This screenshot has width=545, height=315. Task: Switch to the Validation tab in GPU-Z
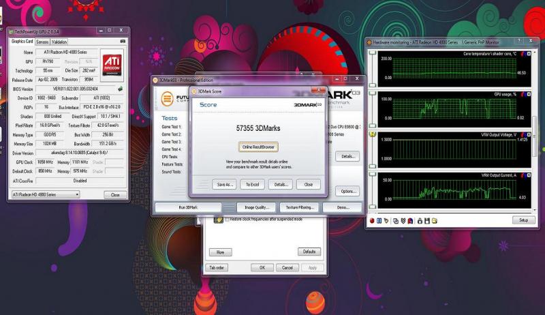59,42
